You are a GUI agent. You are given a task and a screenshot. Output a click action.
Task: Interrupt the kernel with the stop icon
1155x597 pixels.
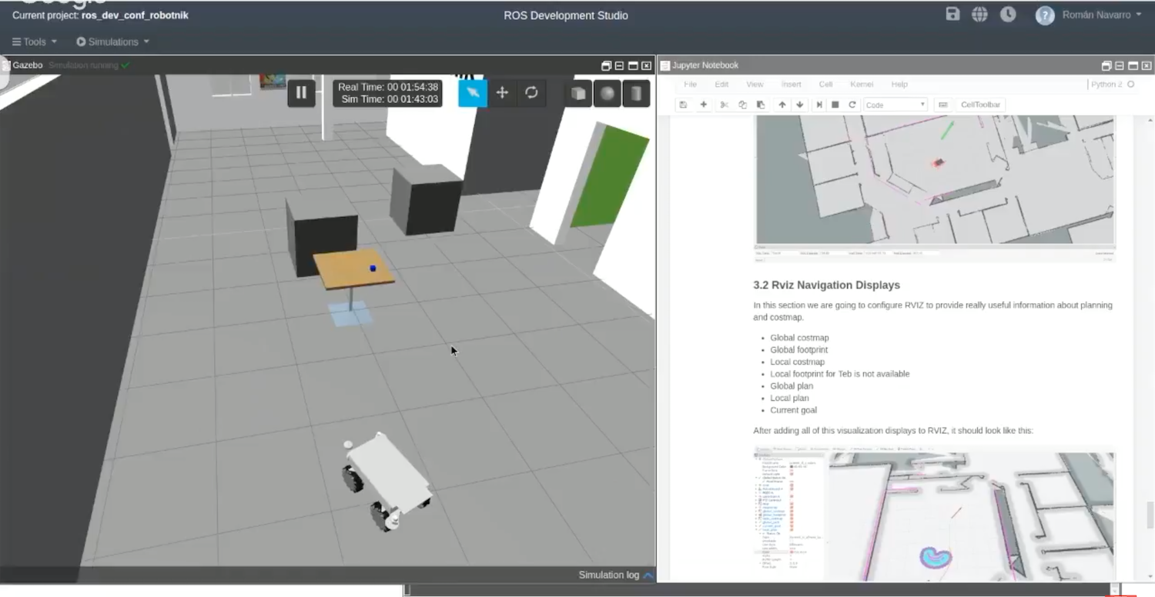(835, 105)
